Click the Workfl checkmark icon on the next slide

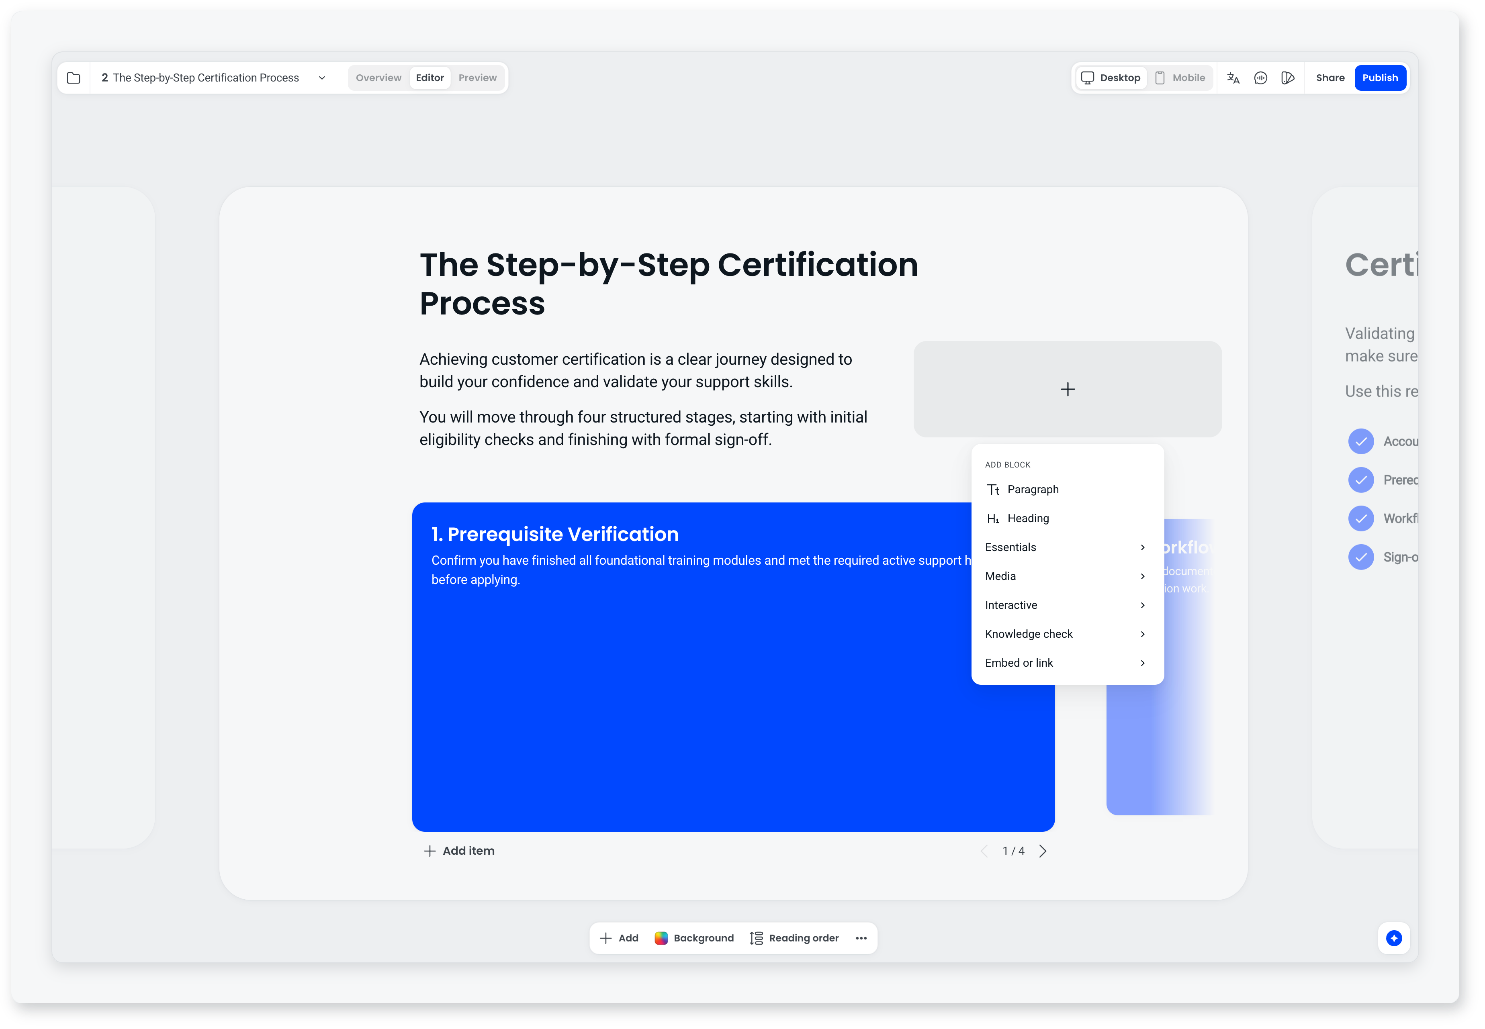pos(1360,519)
